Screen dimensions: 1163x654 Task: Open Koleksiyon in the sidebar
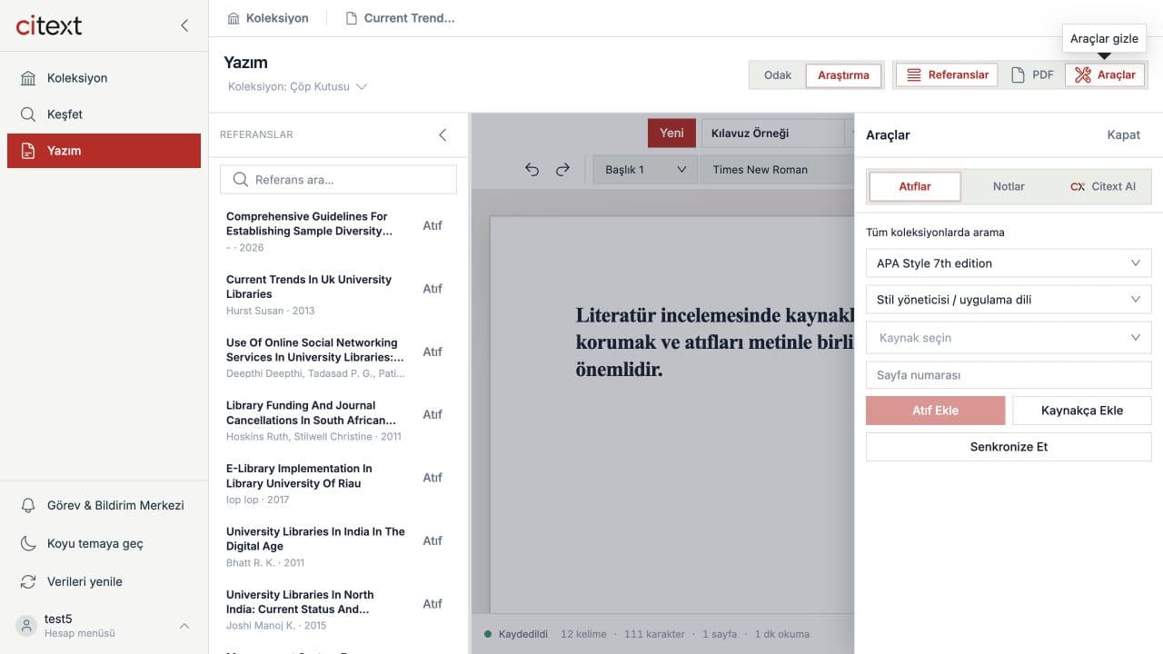click(x=104, y=78)
